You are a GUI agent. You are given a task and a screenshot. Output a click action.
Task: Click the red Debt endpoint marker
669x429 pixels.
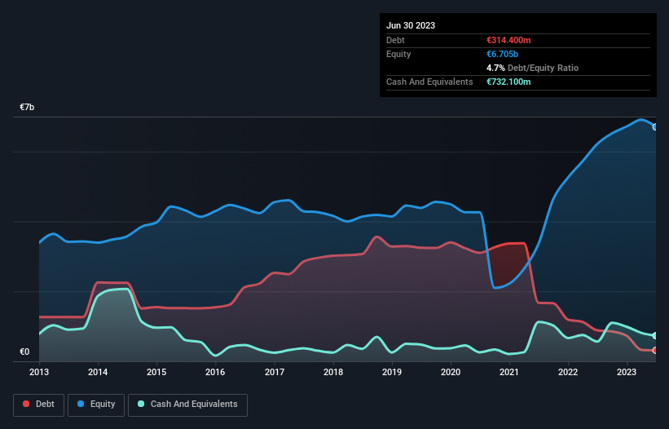pyautogui.click(x=655, y=351)
